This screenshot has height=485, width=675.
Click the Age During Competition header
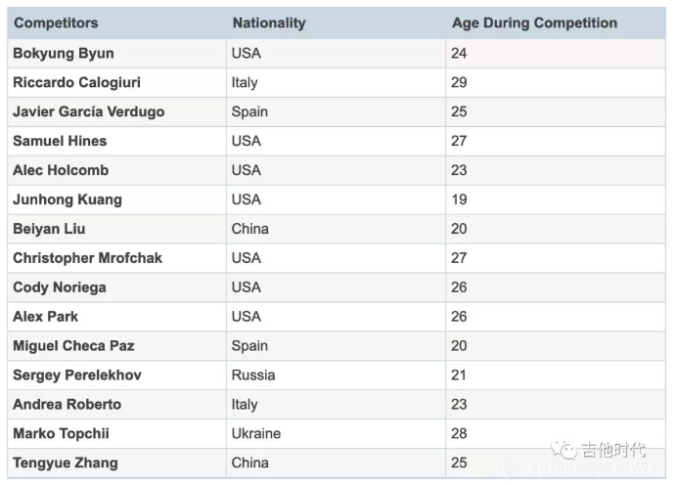(534, 22)
